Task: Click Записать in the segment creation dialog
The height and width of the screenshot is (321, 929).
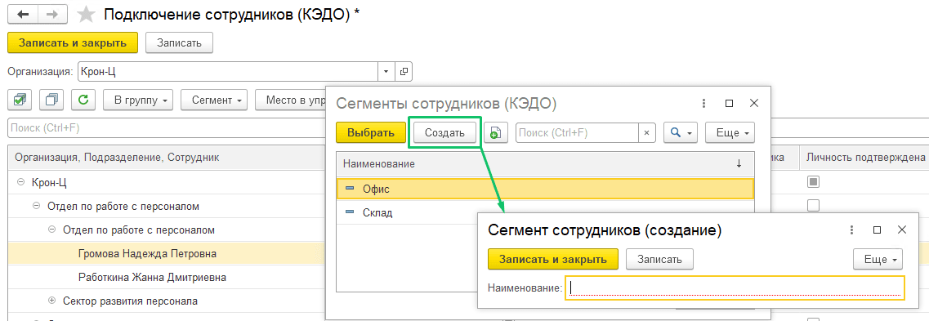Action: [x=659, y=260]
